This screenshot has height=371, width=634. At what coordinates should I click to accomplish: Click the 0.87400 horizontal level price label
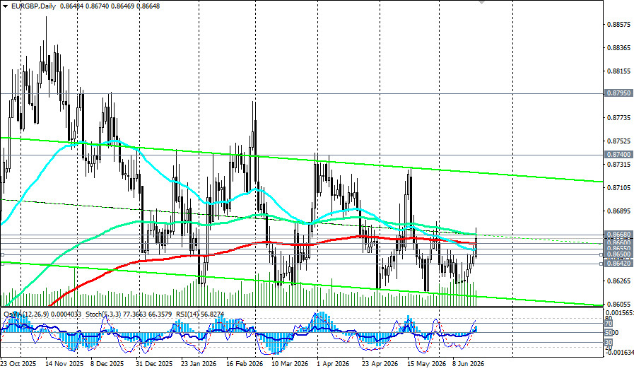[x=618, y=155]
